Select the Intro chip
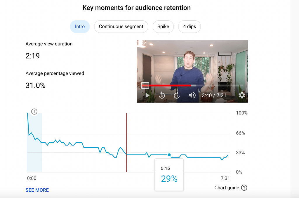Viewport: 299px width, 198px height. pyautogui.click(x=80, y=26)
